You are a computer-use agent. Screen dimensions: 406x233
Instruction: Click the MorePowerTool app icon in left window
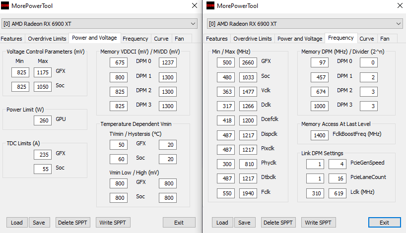[5, 5]
